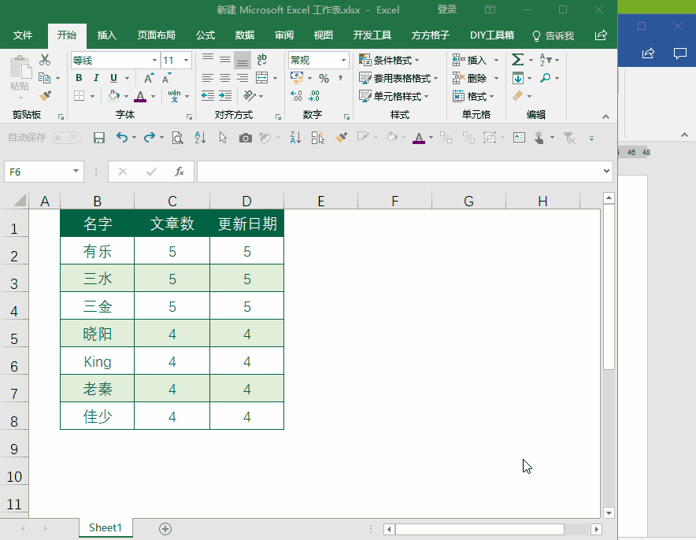Screen dimensions: 696x540
Task: Center text horizontally
Action: pyautogui.click(x=225, y=78)
